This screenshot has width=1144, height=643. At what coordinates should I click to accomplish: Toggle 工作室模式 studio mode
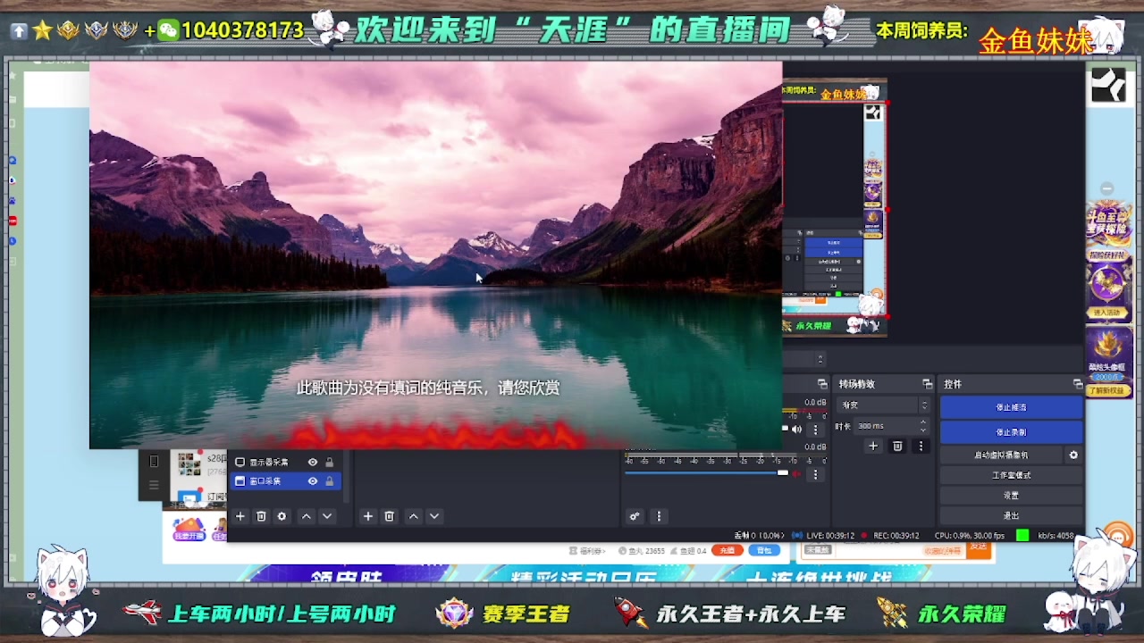[x=1011, y=475]
